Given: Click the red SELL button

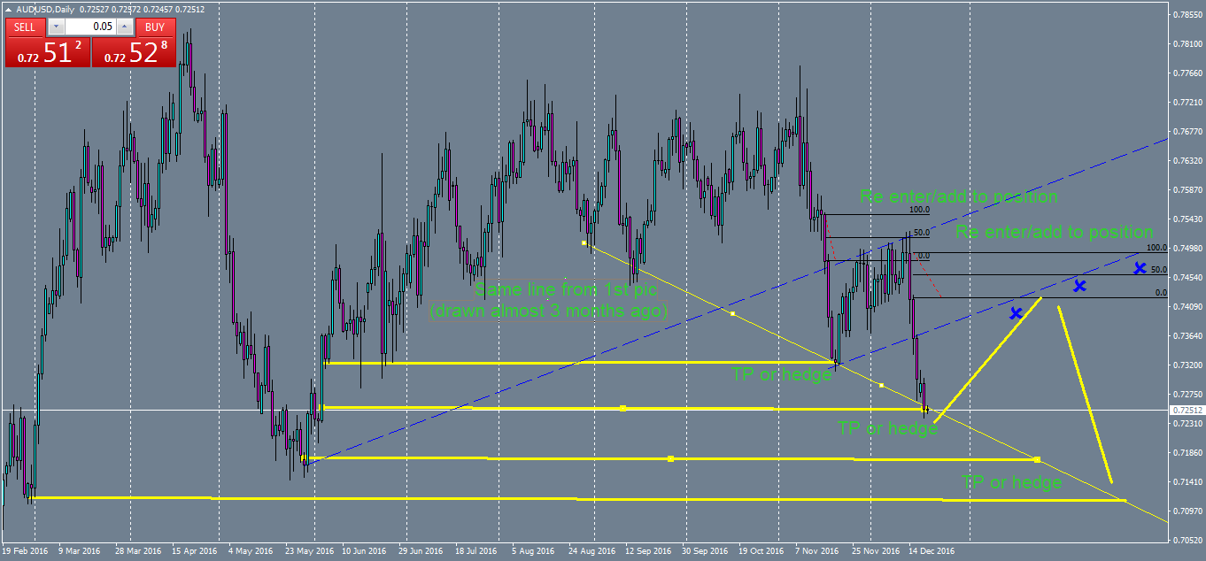Looking at the screenshot, I should point(24,27).
